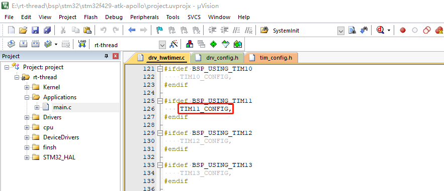The image size is (444, 191).
Task: Pin the Project panel
Action: [x=107, y=56]
